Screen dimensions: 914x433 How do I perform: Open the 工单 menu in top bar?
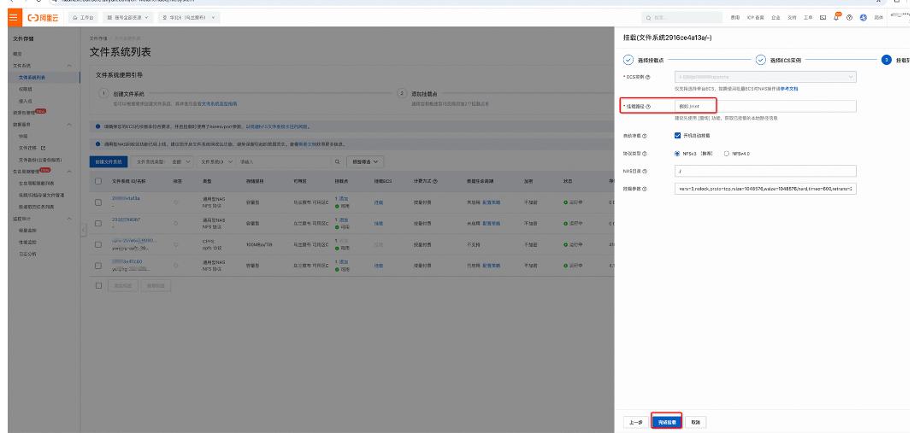click(x=808, y=18)
